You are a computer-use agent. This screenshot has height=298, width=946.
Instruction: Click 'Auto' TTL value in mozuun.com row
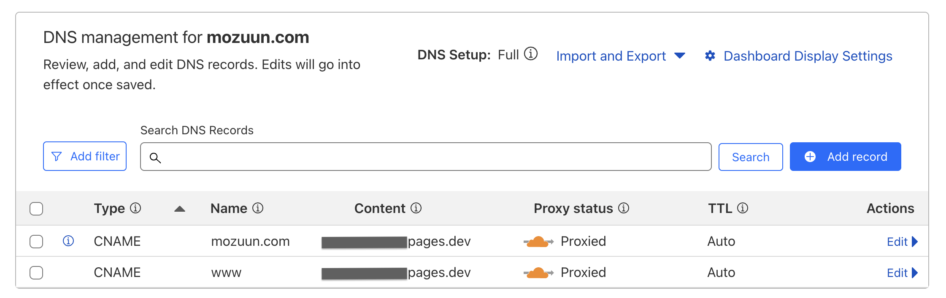pyautogui.click(x=721, y=241)
